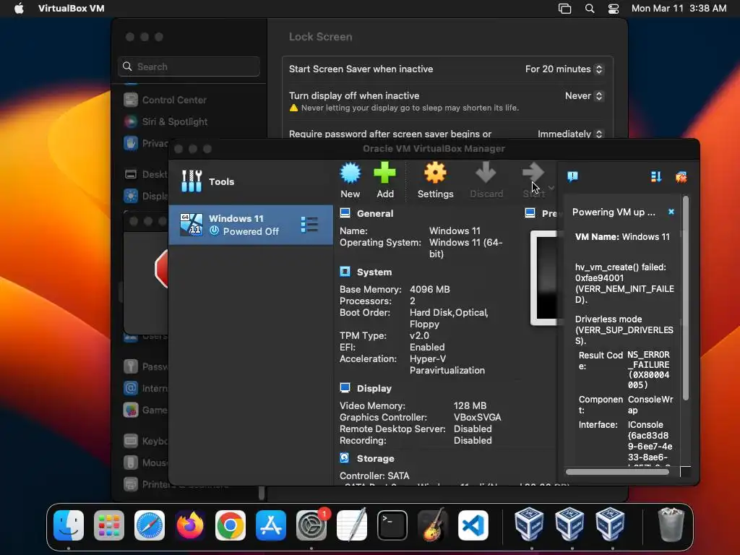The height and width of the screenshot is (555, 740).
Task: Dismiss the Powering VM up notification
Action: (671, 212)
